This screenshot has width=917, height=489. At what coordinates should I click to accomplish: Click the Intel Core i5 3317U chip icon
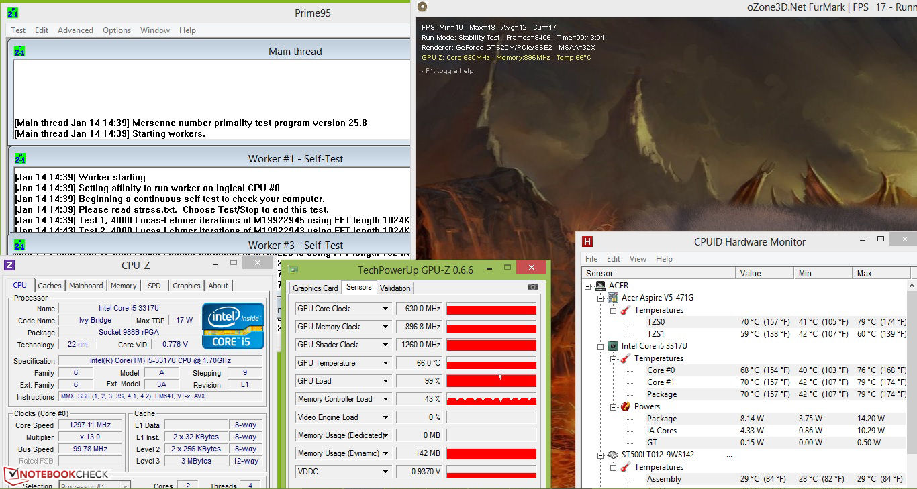612,346
